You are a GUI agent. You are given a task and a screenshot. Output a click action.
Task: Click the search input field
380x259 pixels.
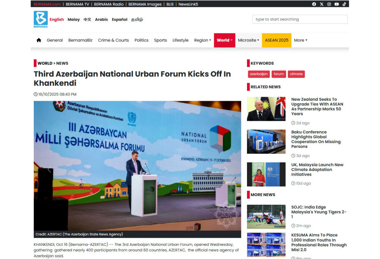[300, 19]
